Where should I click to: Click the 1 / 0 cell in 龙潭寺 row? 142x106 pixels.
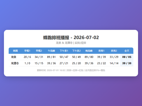27,63
